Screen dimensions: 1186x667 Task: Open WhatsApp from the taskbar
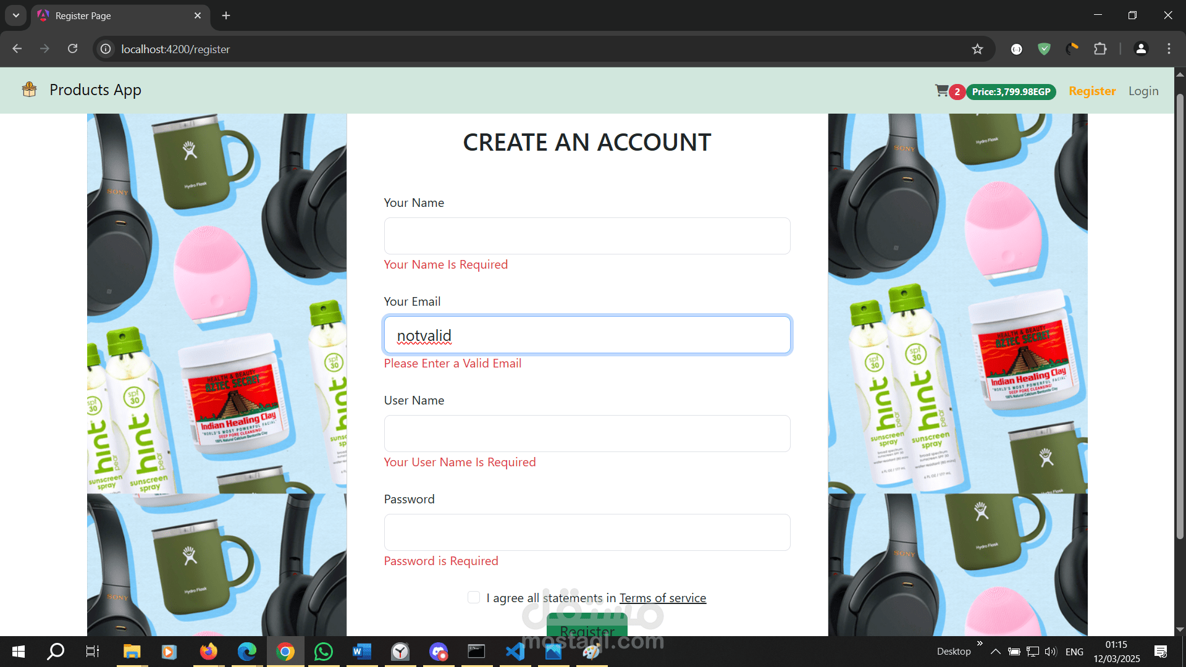pos(323,652)
